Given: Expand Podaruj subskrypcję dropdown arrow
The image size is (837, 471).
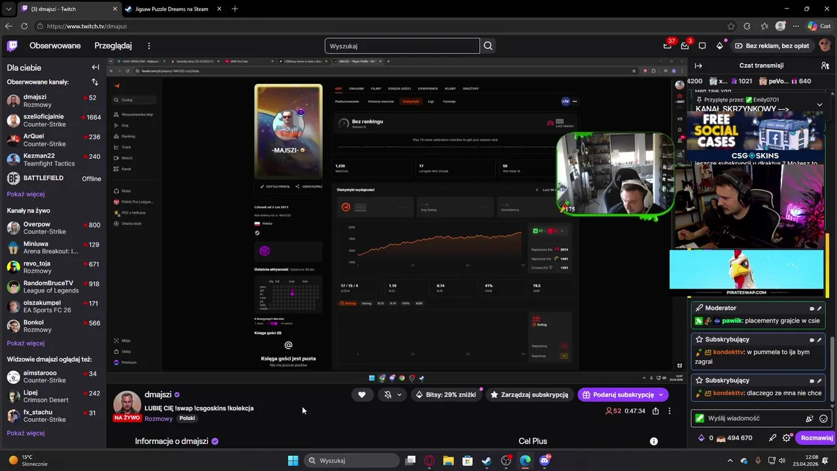Looking at the screenshot, I should tap(661, 394).
